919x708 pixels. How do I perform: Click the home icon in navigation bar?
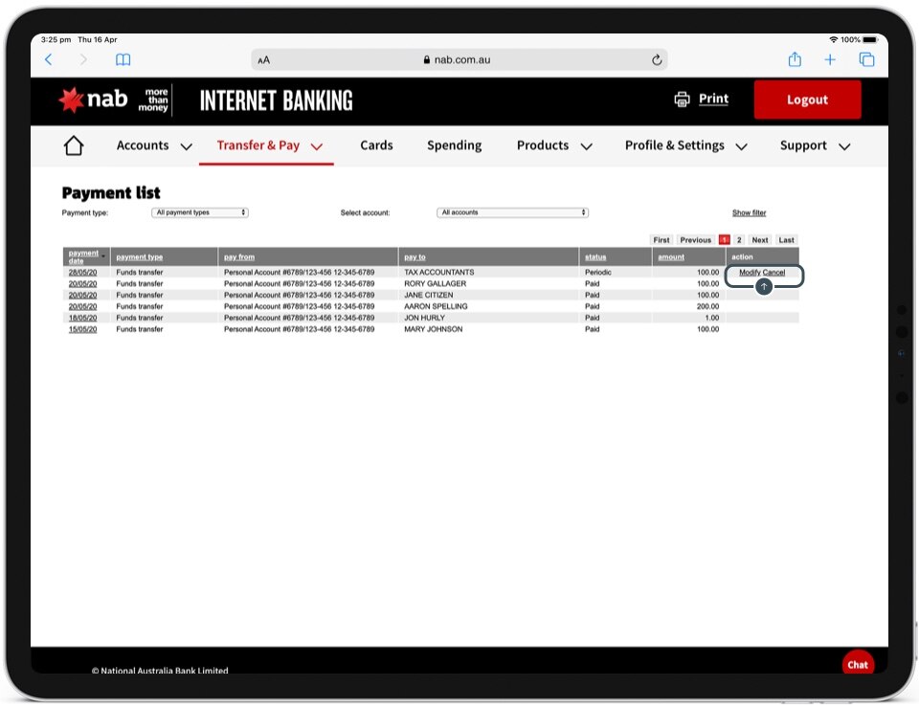click(x=74, y=145)
